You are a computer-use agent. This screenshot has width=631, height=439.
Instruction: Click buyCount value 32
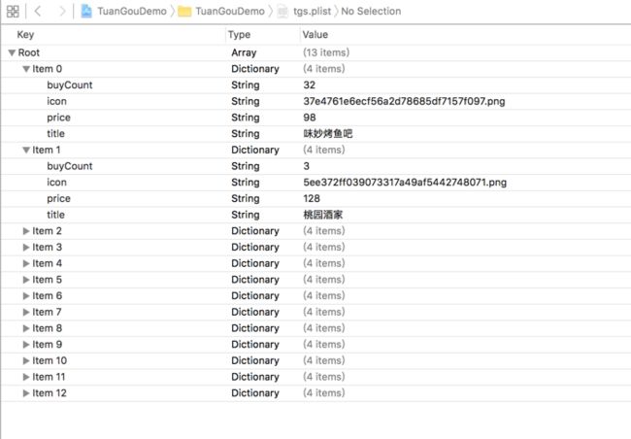tap(309, 84)
